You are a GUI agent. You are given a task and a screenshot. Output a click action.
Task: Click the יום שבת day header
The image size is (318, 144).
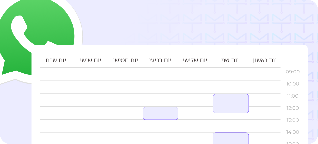click(x=56, y=60)
